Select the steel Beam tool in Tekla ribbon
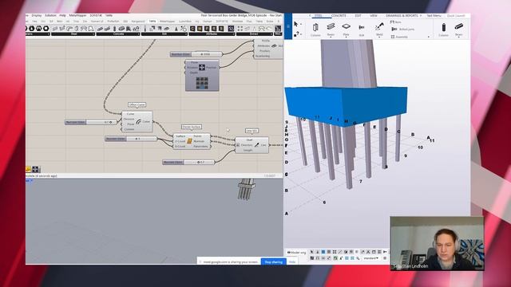 pos(331,29)
